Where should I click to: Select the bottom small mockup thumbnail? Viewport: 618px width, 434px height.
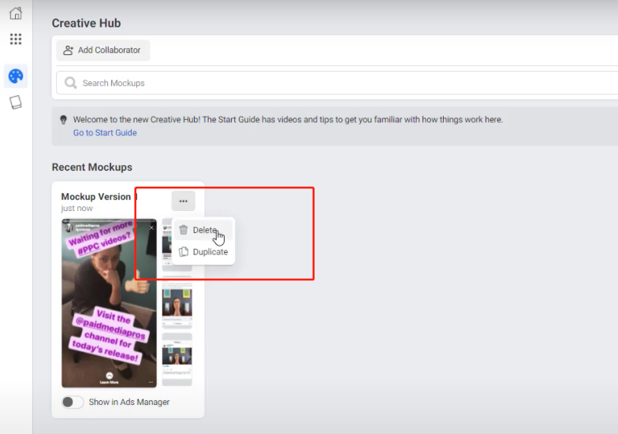pyautogui.click(x=177, y=358)
